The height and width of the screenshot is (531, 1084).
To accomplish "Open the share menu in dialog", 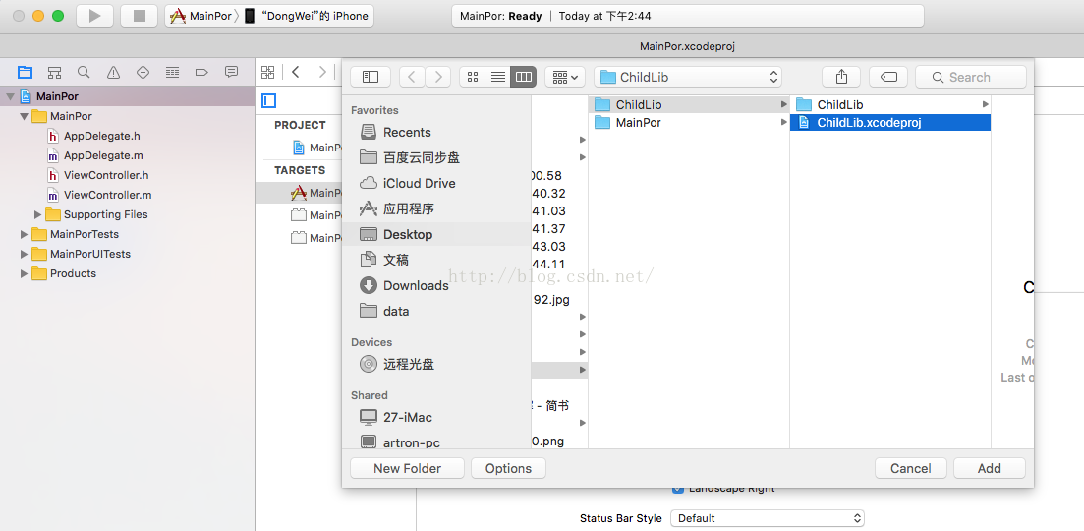I will [x=841, y=77].
